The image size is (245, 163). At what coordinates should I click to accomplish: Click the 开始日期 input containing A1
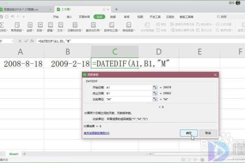(129, 87)
